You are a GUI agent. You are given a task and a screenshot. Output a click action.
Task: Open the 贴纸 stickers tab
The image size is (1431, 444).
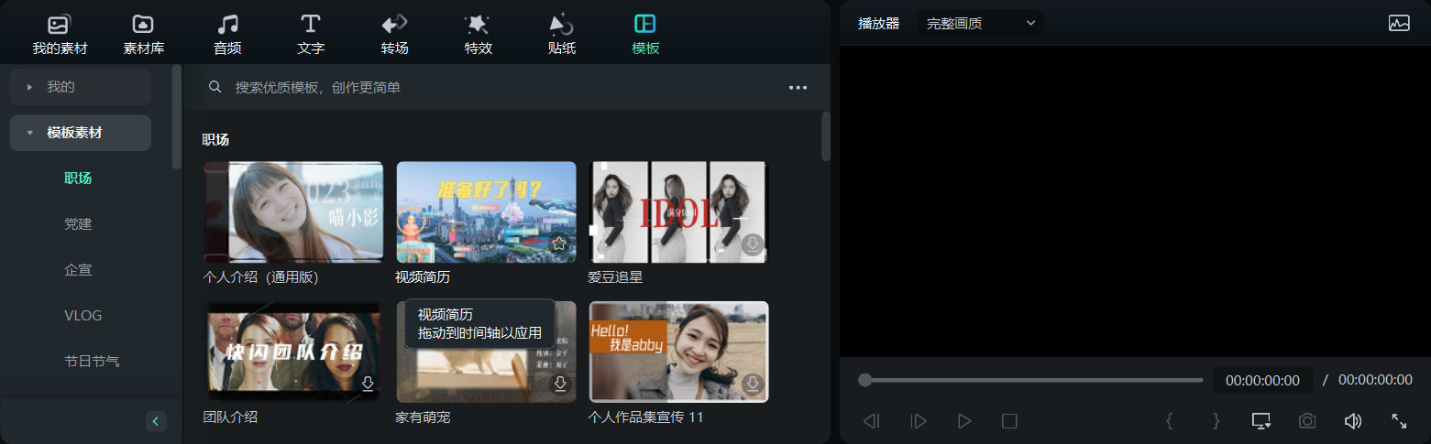tap(561, 34)
